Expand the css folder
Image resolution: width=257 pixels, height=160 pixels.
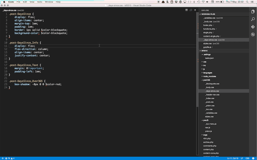coord(202,62)
